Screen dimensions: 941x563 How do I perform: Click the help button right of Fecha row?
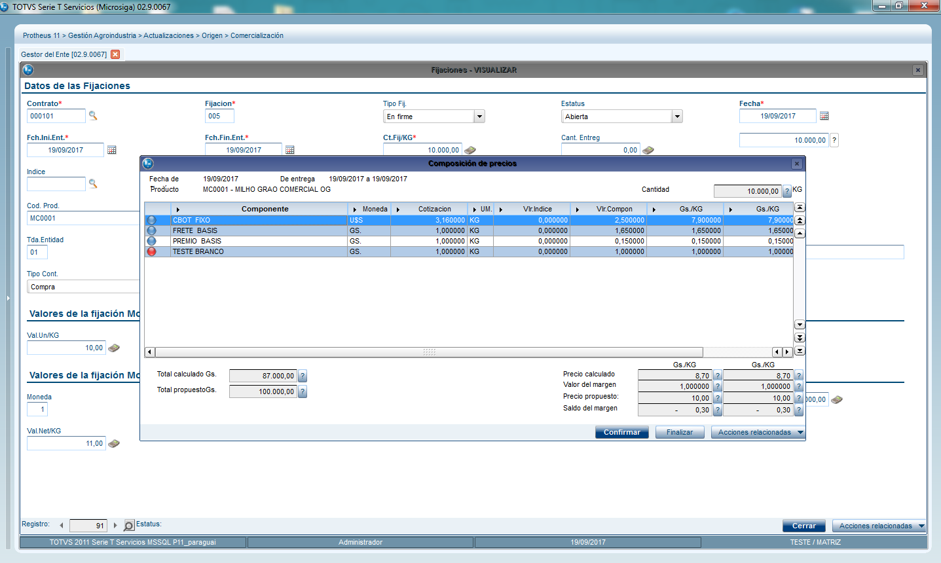tap(834, 140)
